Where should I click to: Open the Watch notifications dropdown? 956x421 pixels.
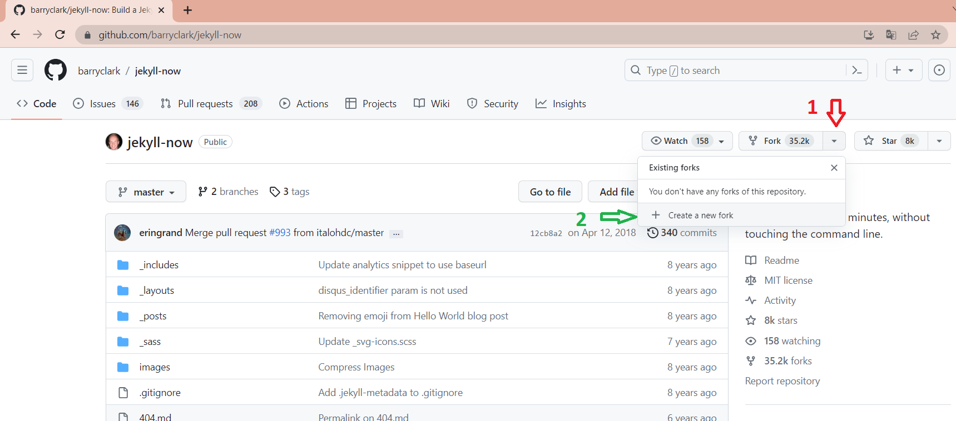tap(687, 141)
